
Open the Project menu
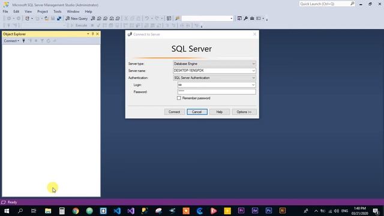point(43,11)
